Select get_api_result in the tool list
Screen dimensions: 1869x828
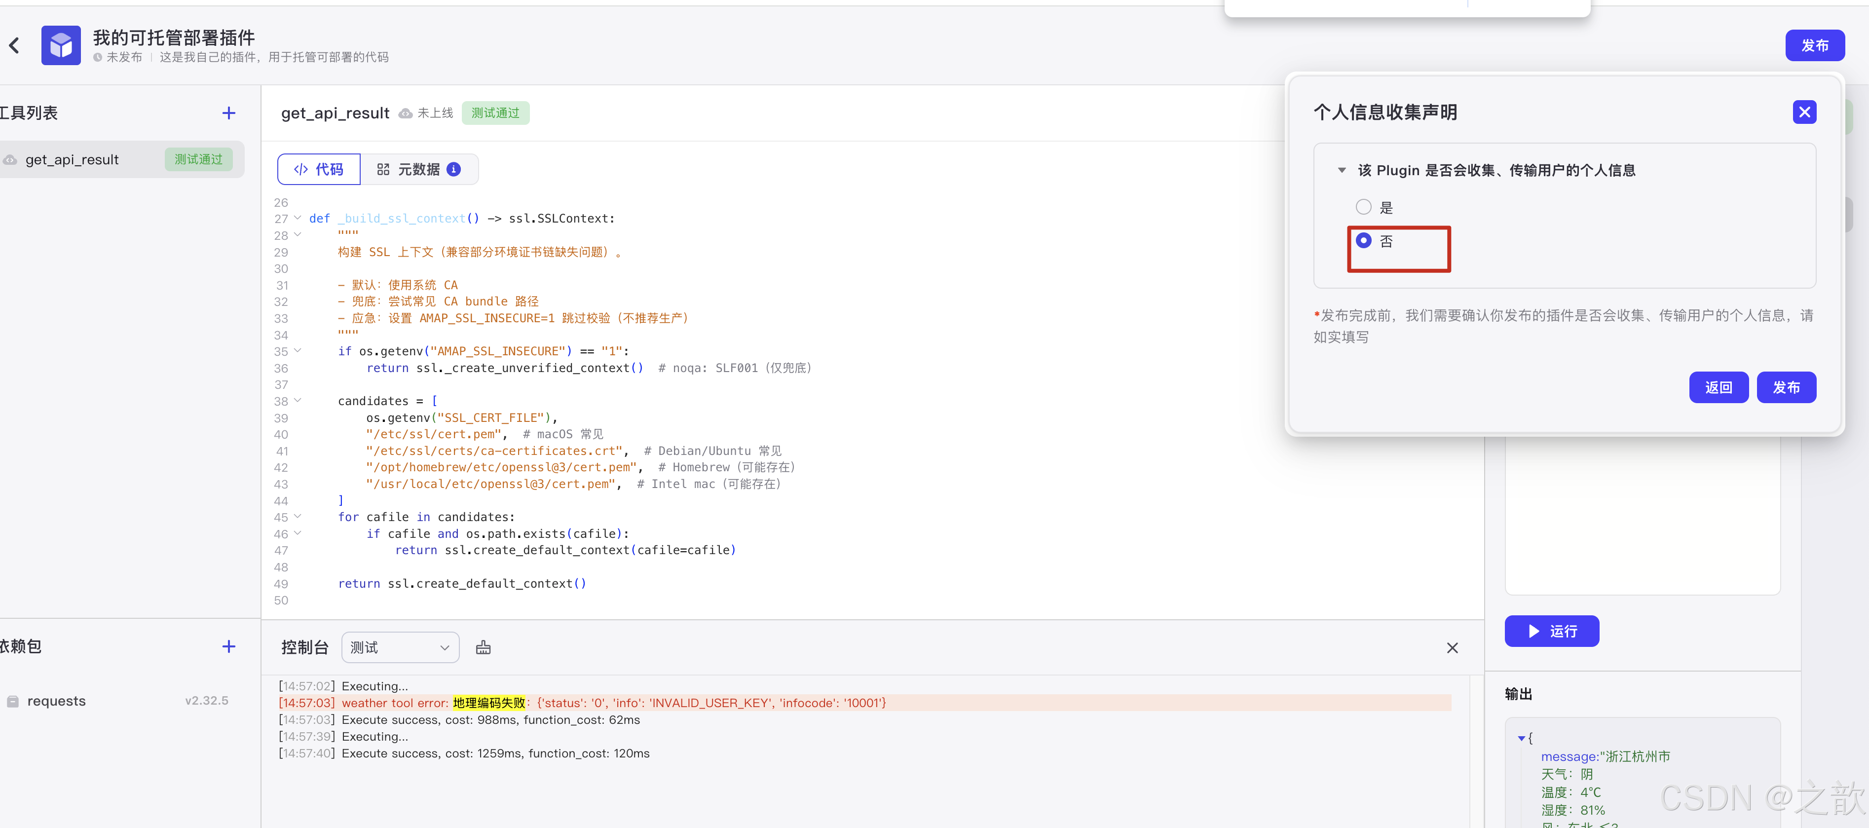[73, 160]
